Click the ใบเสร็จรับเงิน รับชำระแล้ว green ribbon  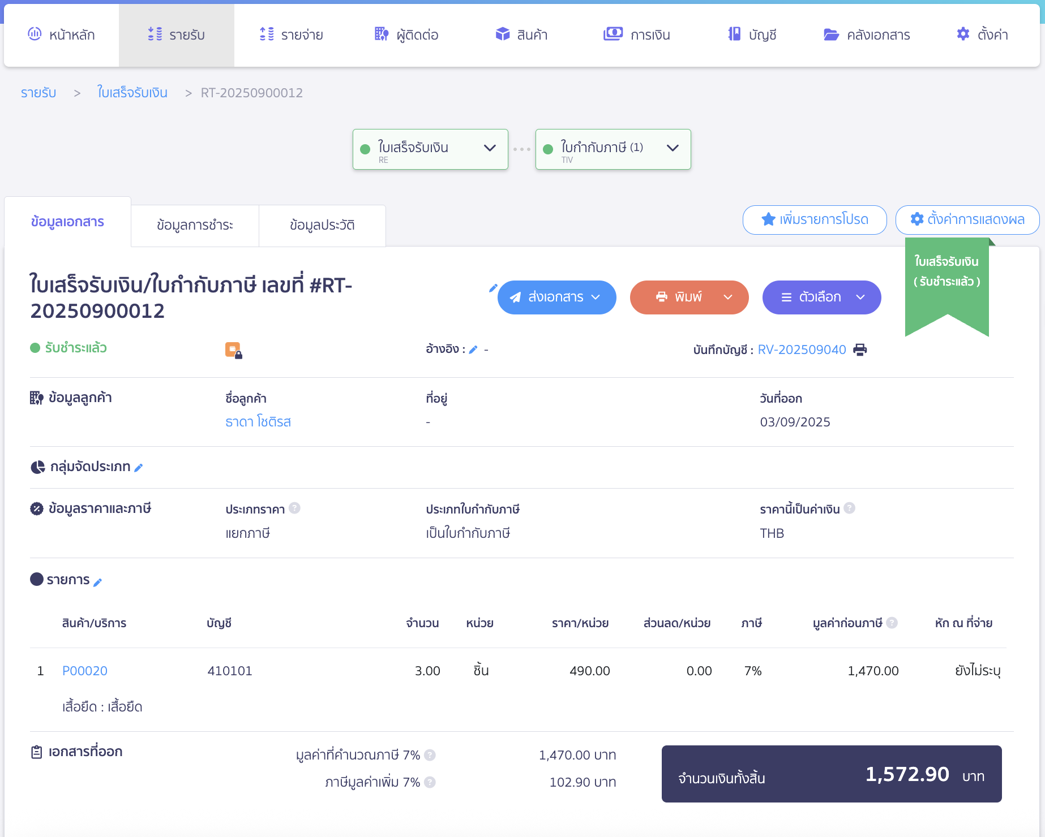point(947,287)
